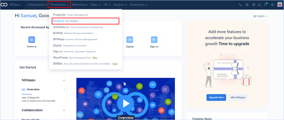
Task: Click the globe language icon
Action: pos(255,16)
